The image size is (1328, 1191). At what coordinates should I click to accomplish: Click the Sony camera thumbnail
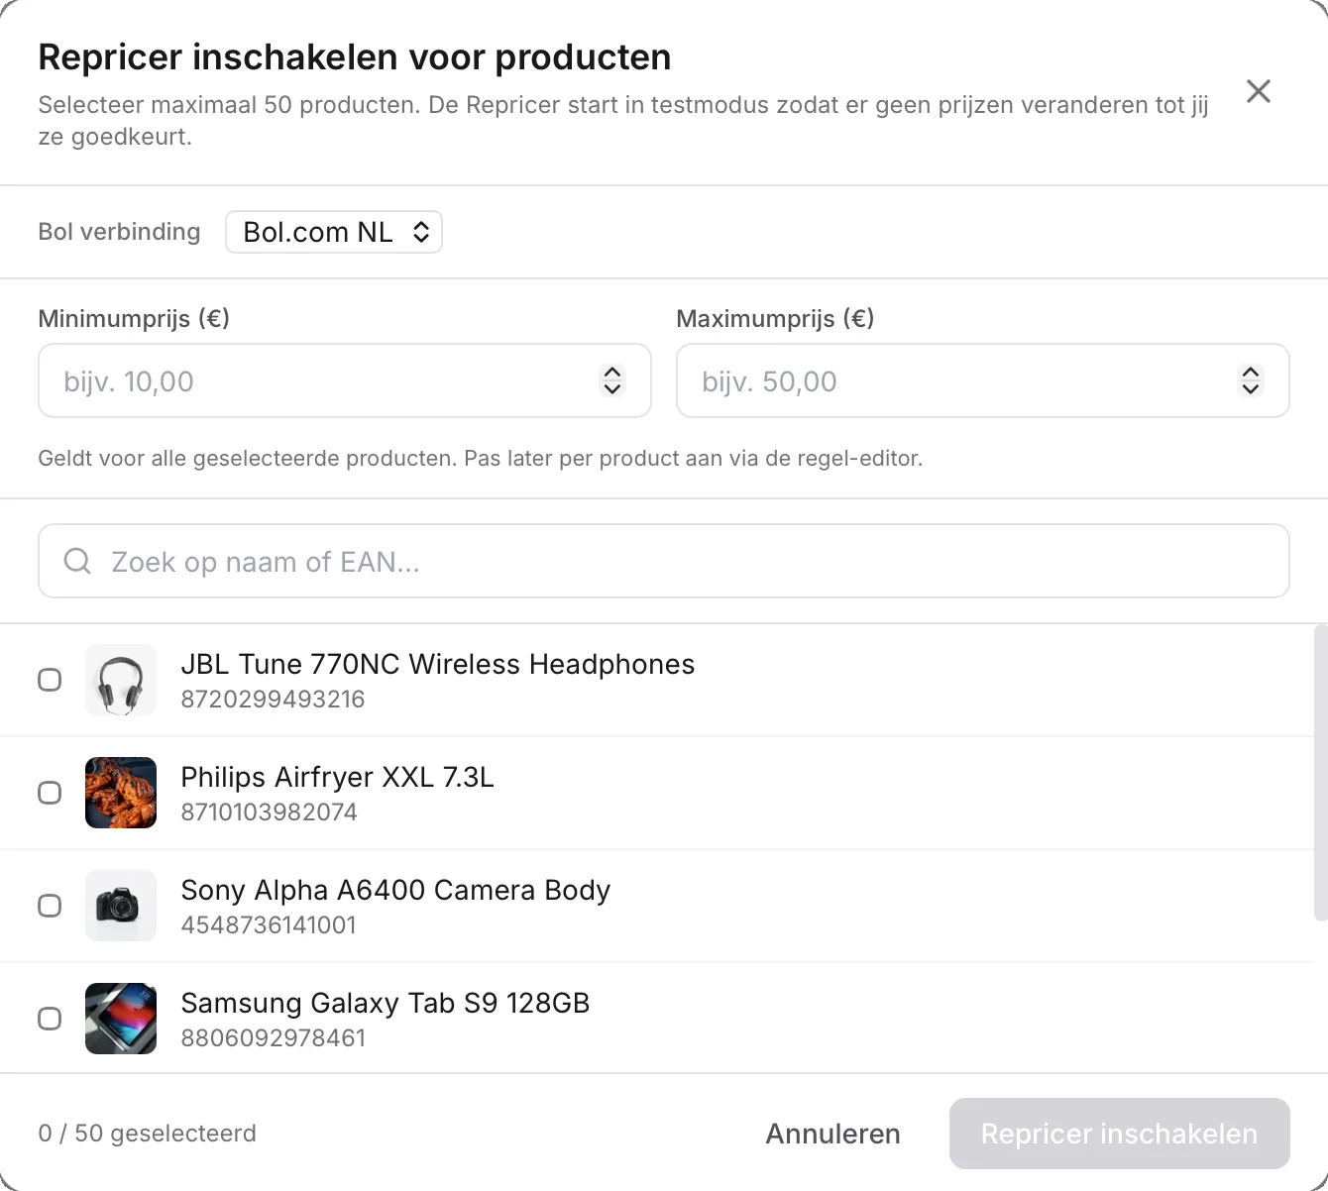[121, 906]
